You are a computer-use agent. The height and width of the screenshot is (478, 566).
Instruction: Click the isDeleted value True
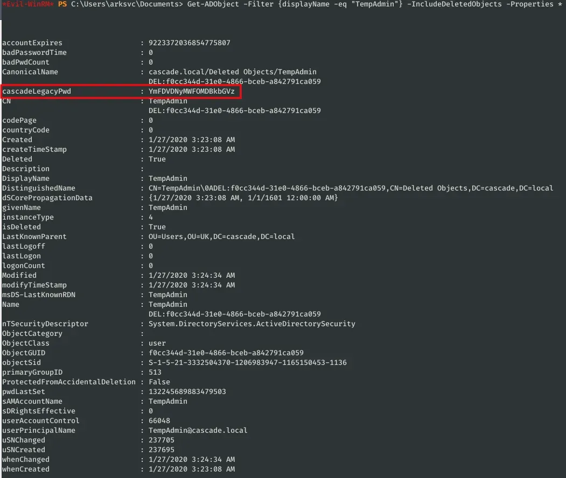157,227
